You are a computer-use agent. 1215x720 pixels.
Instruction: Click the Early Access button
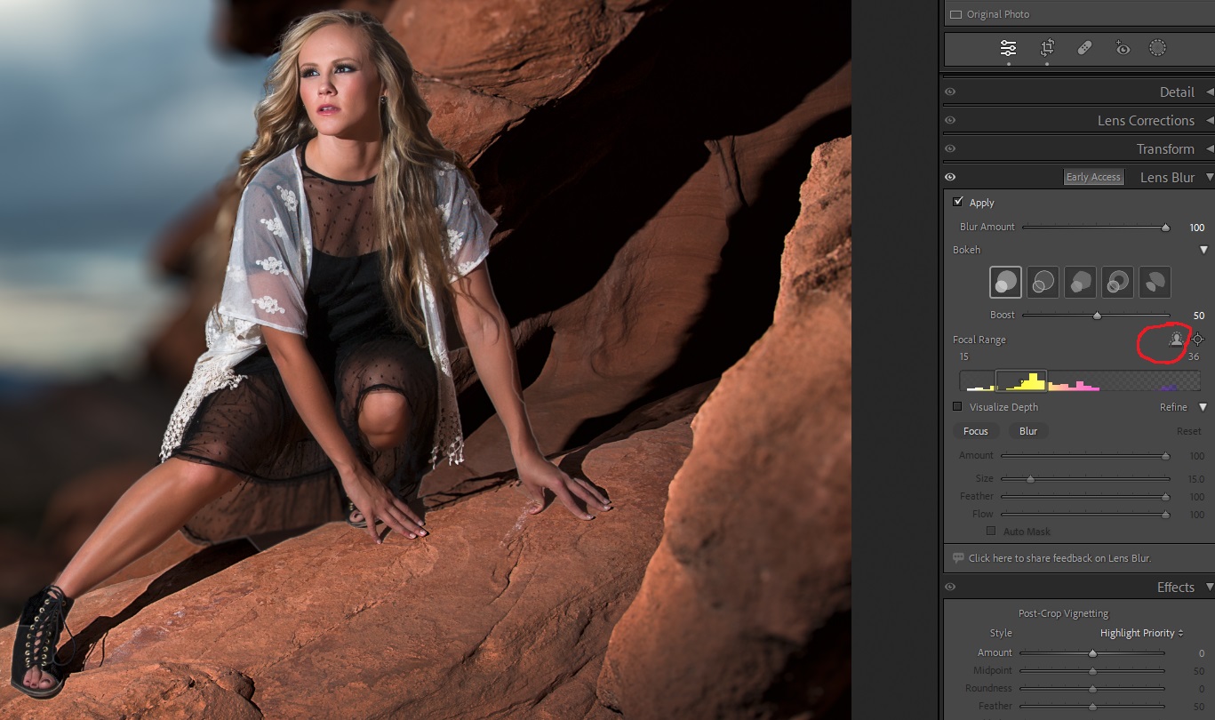click(x=1093, y=177)
